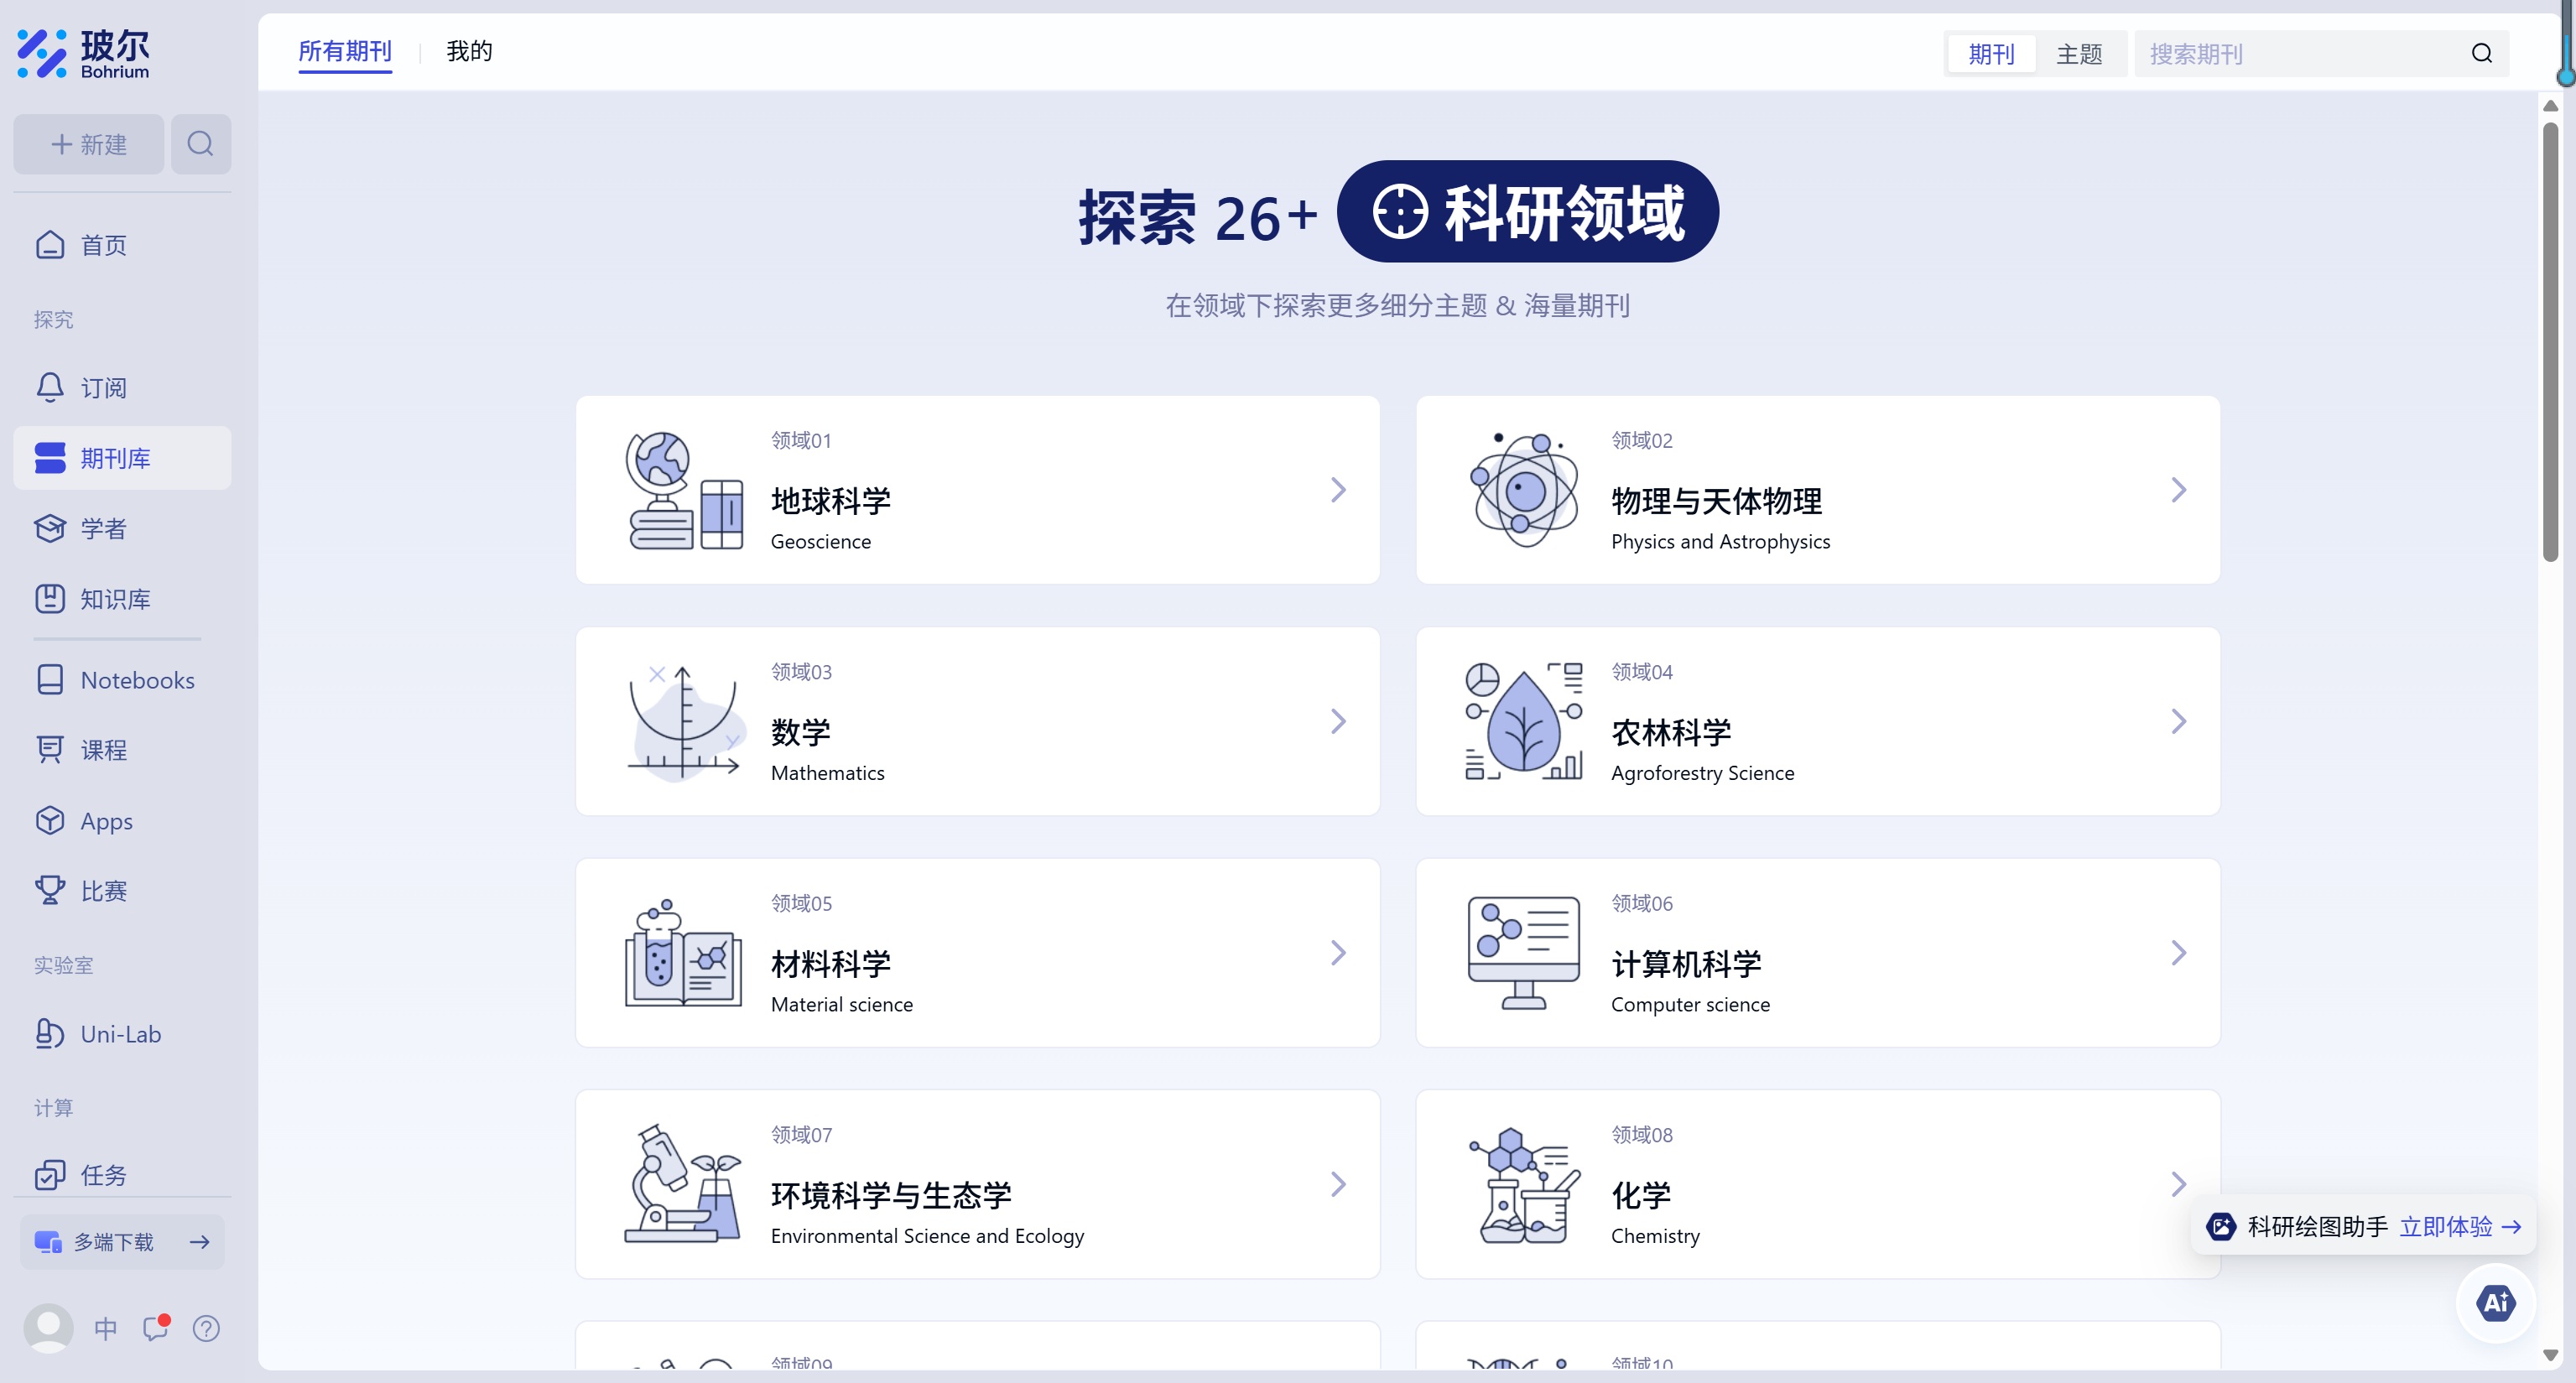
Task: Expand 农林科学 card chevron
Action: click(2178, 722)
